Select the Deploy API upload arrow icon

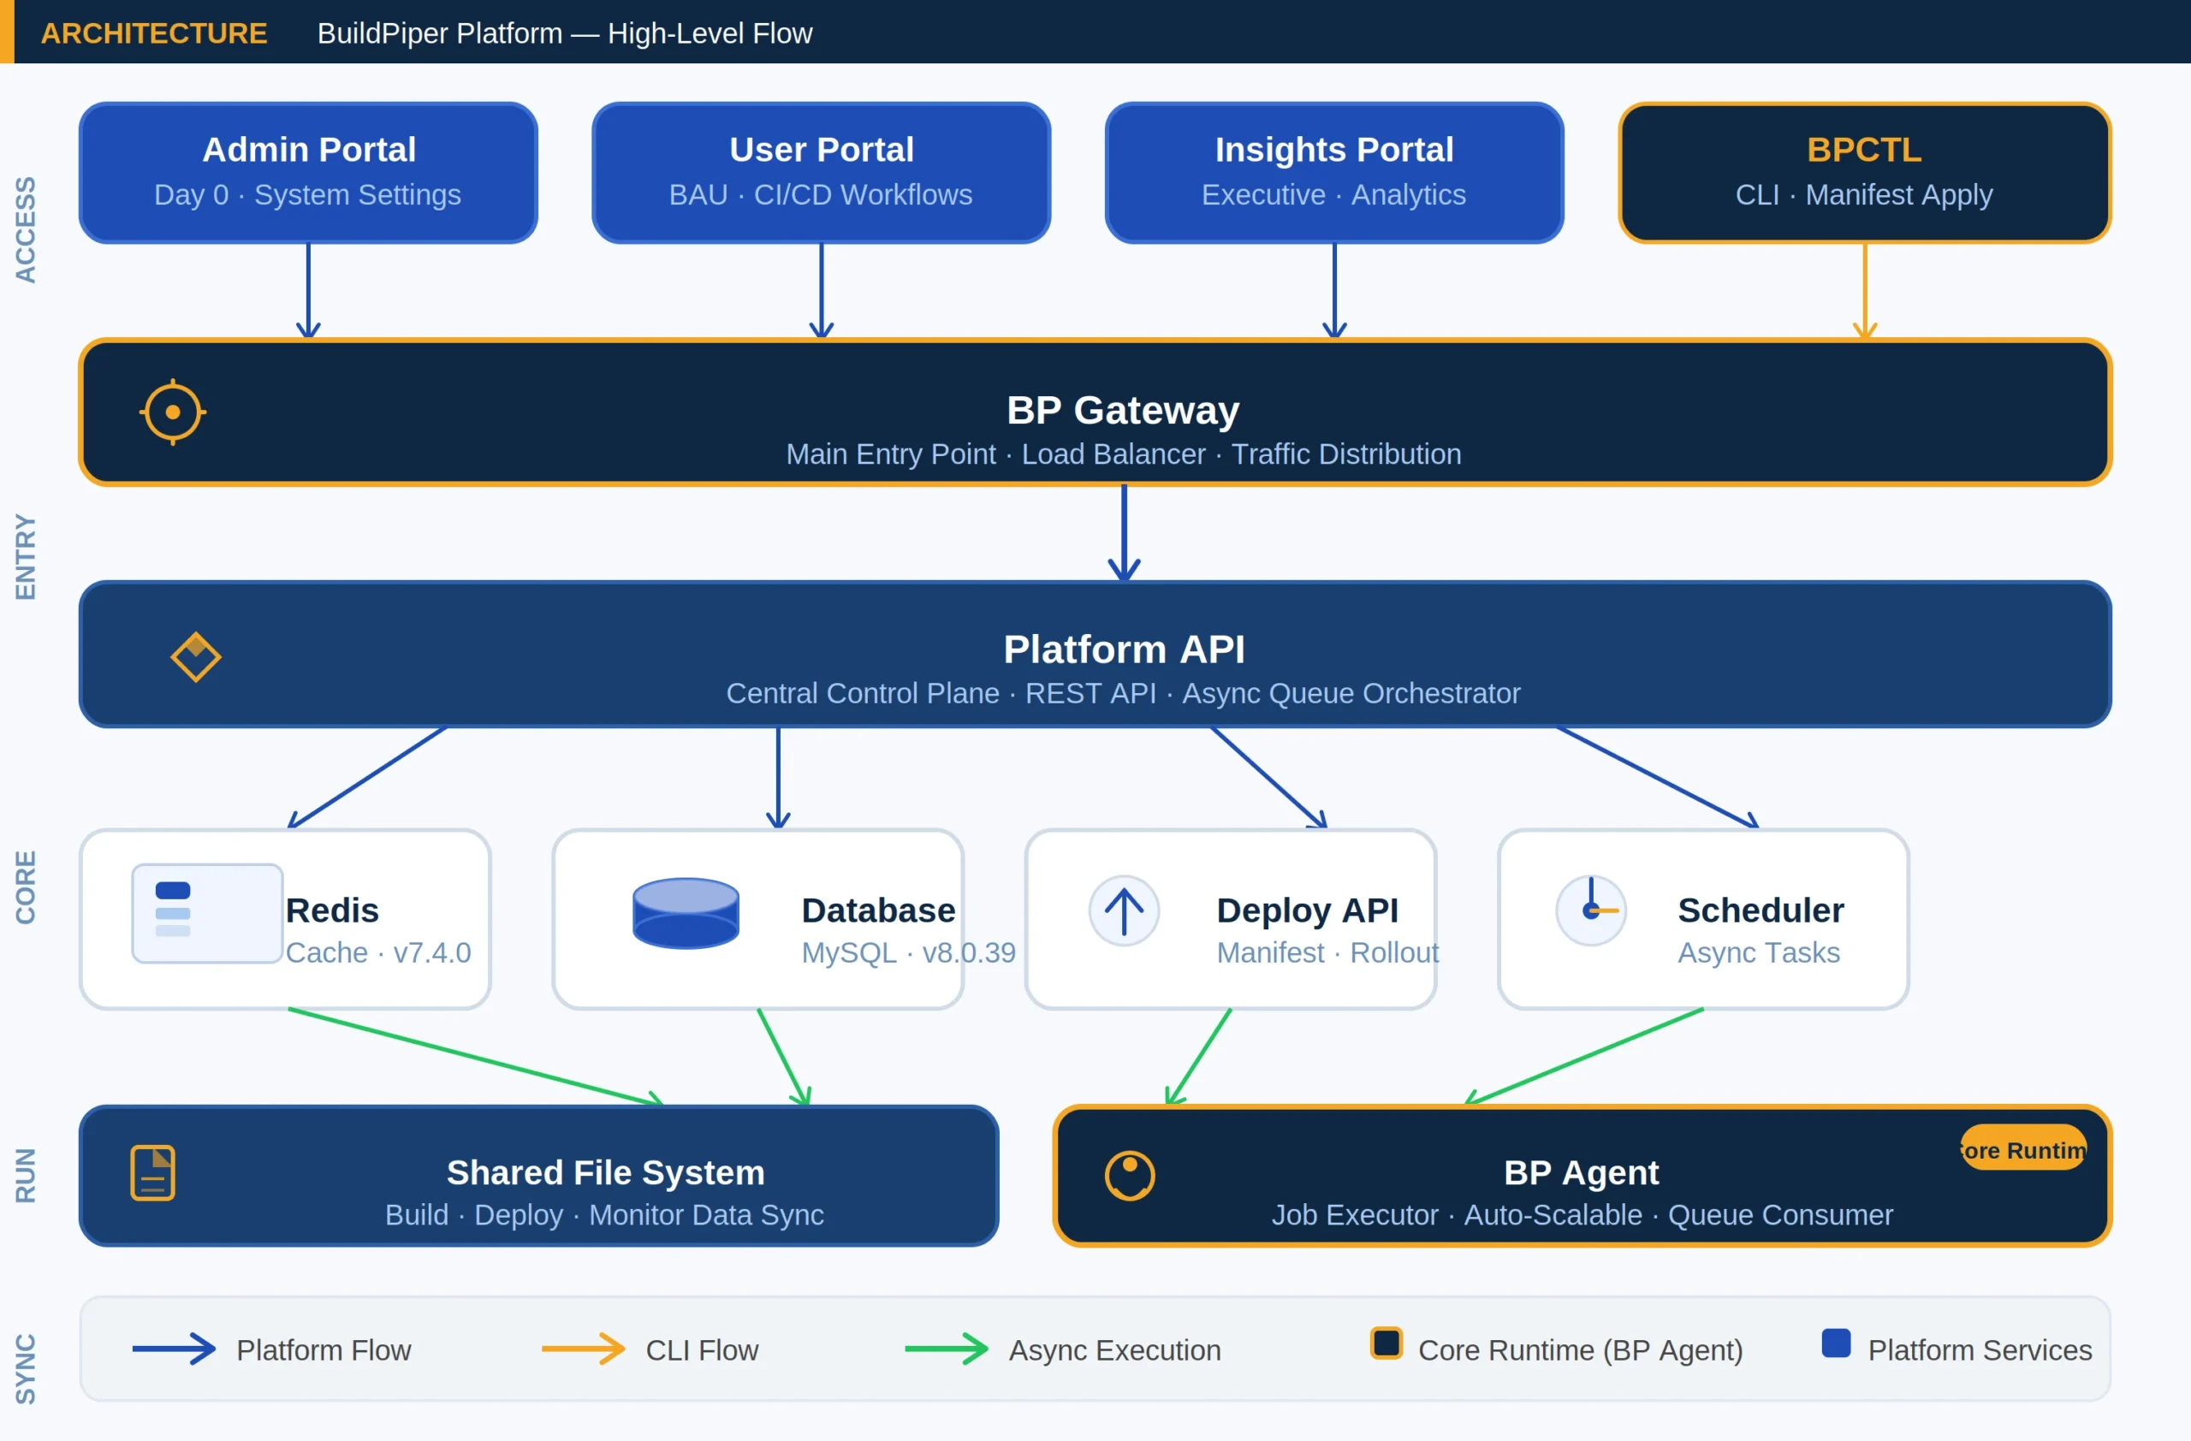[1124, 910]
